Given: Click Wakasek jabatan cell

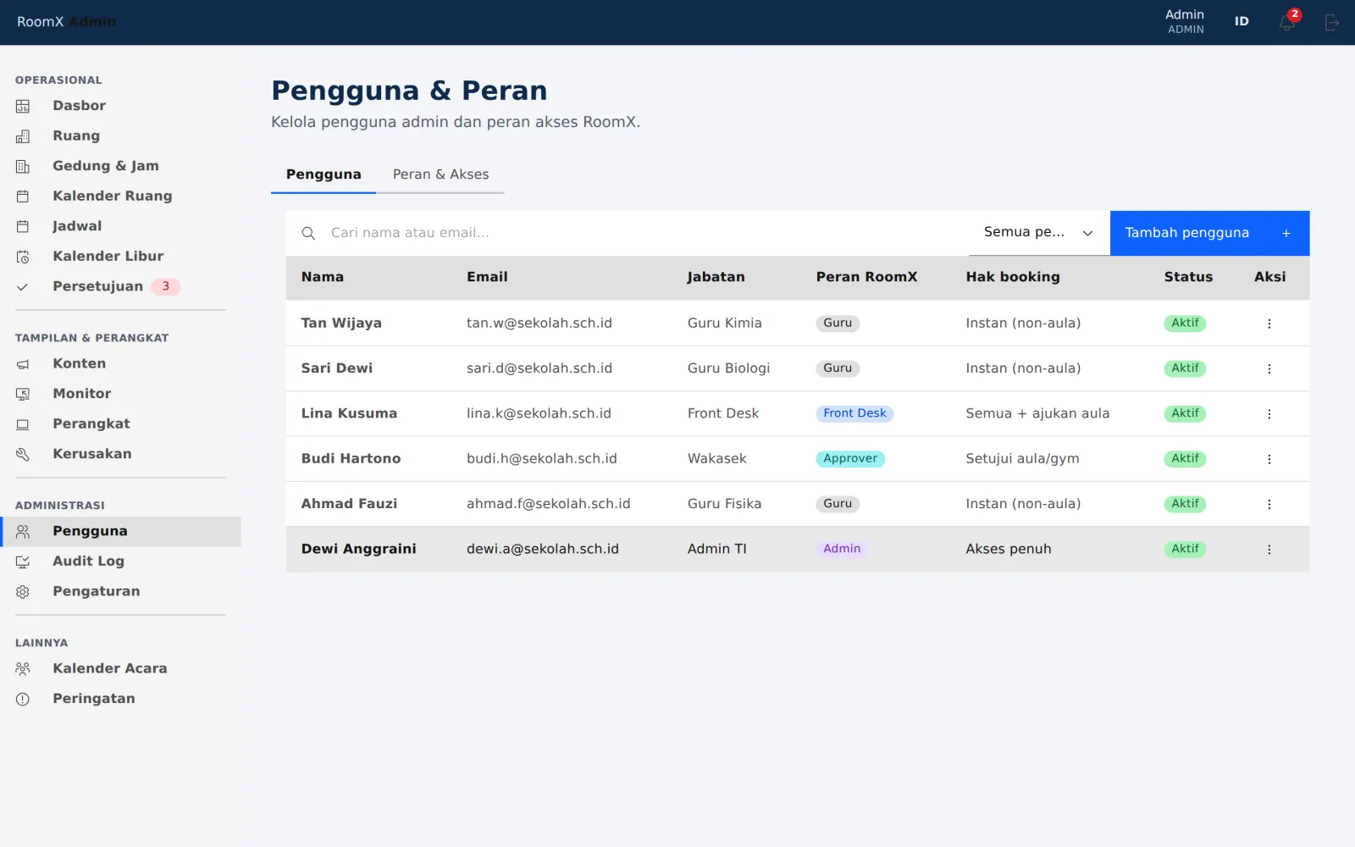Looking at the screenshot, I should (x=716, y=459).
